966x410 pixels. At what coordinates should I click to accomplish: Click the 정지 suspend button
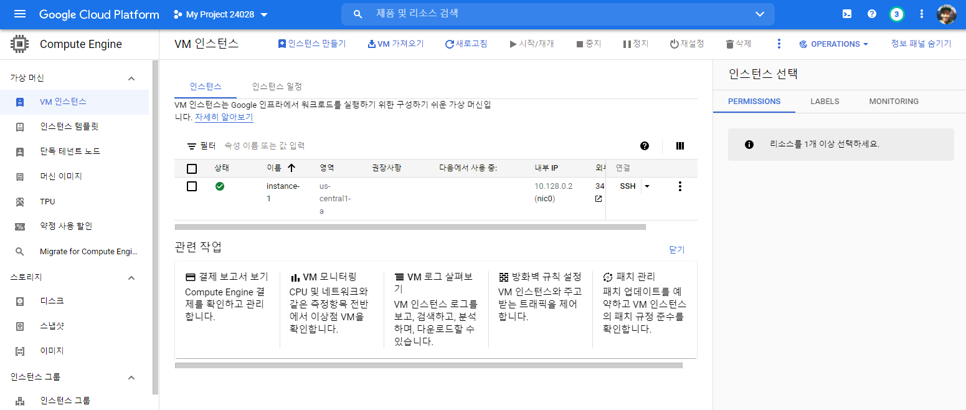click(636, 44)
